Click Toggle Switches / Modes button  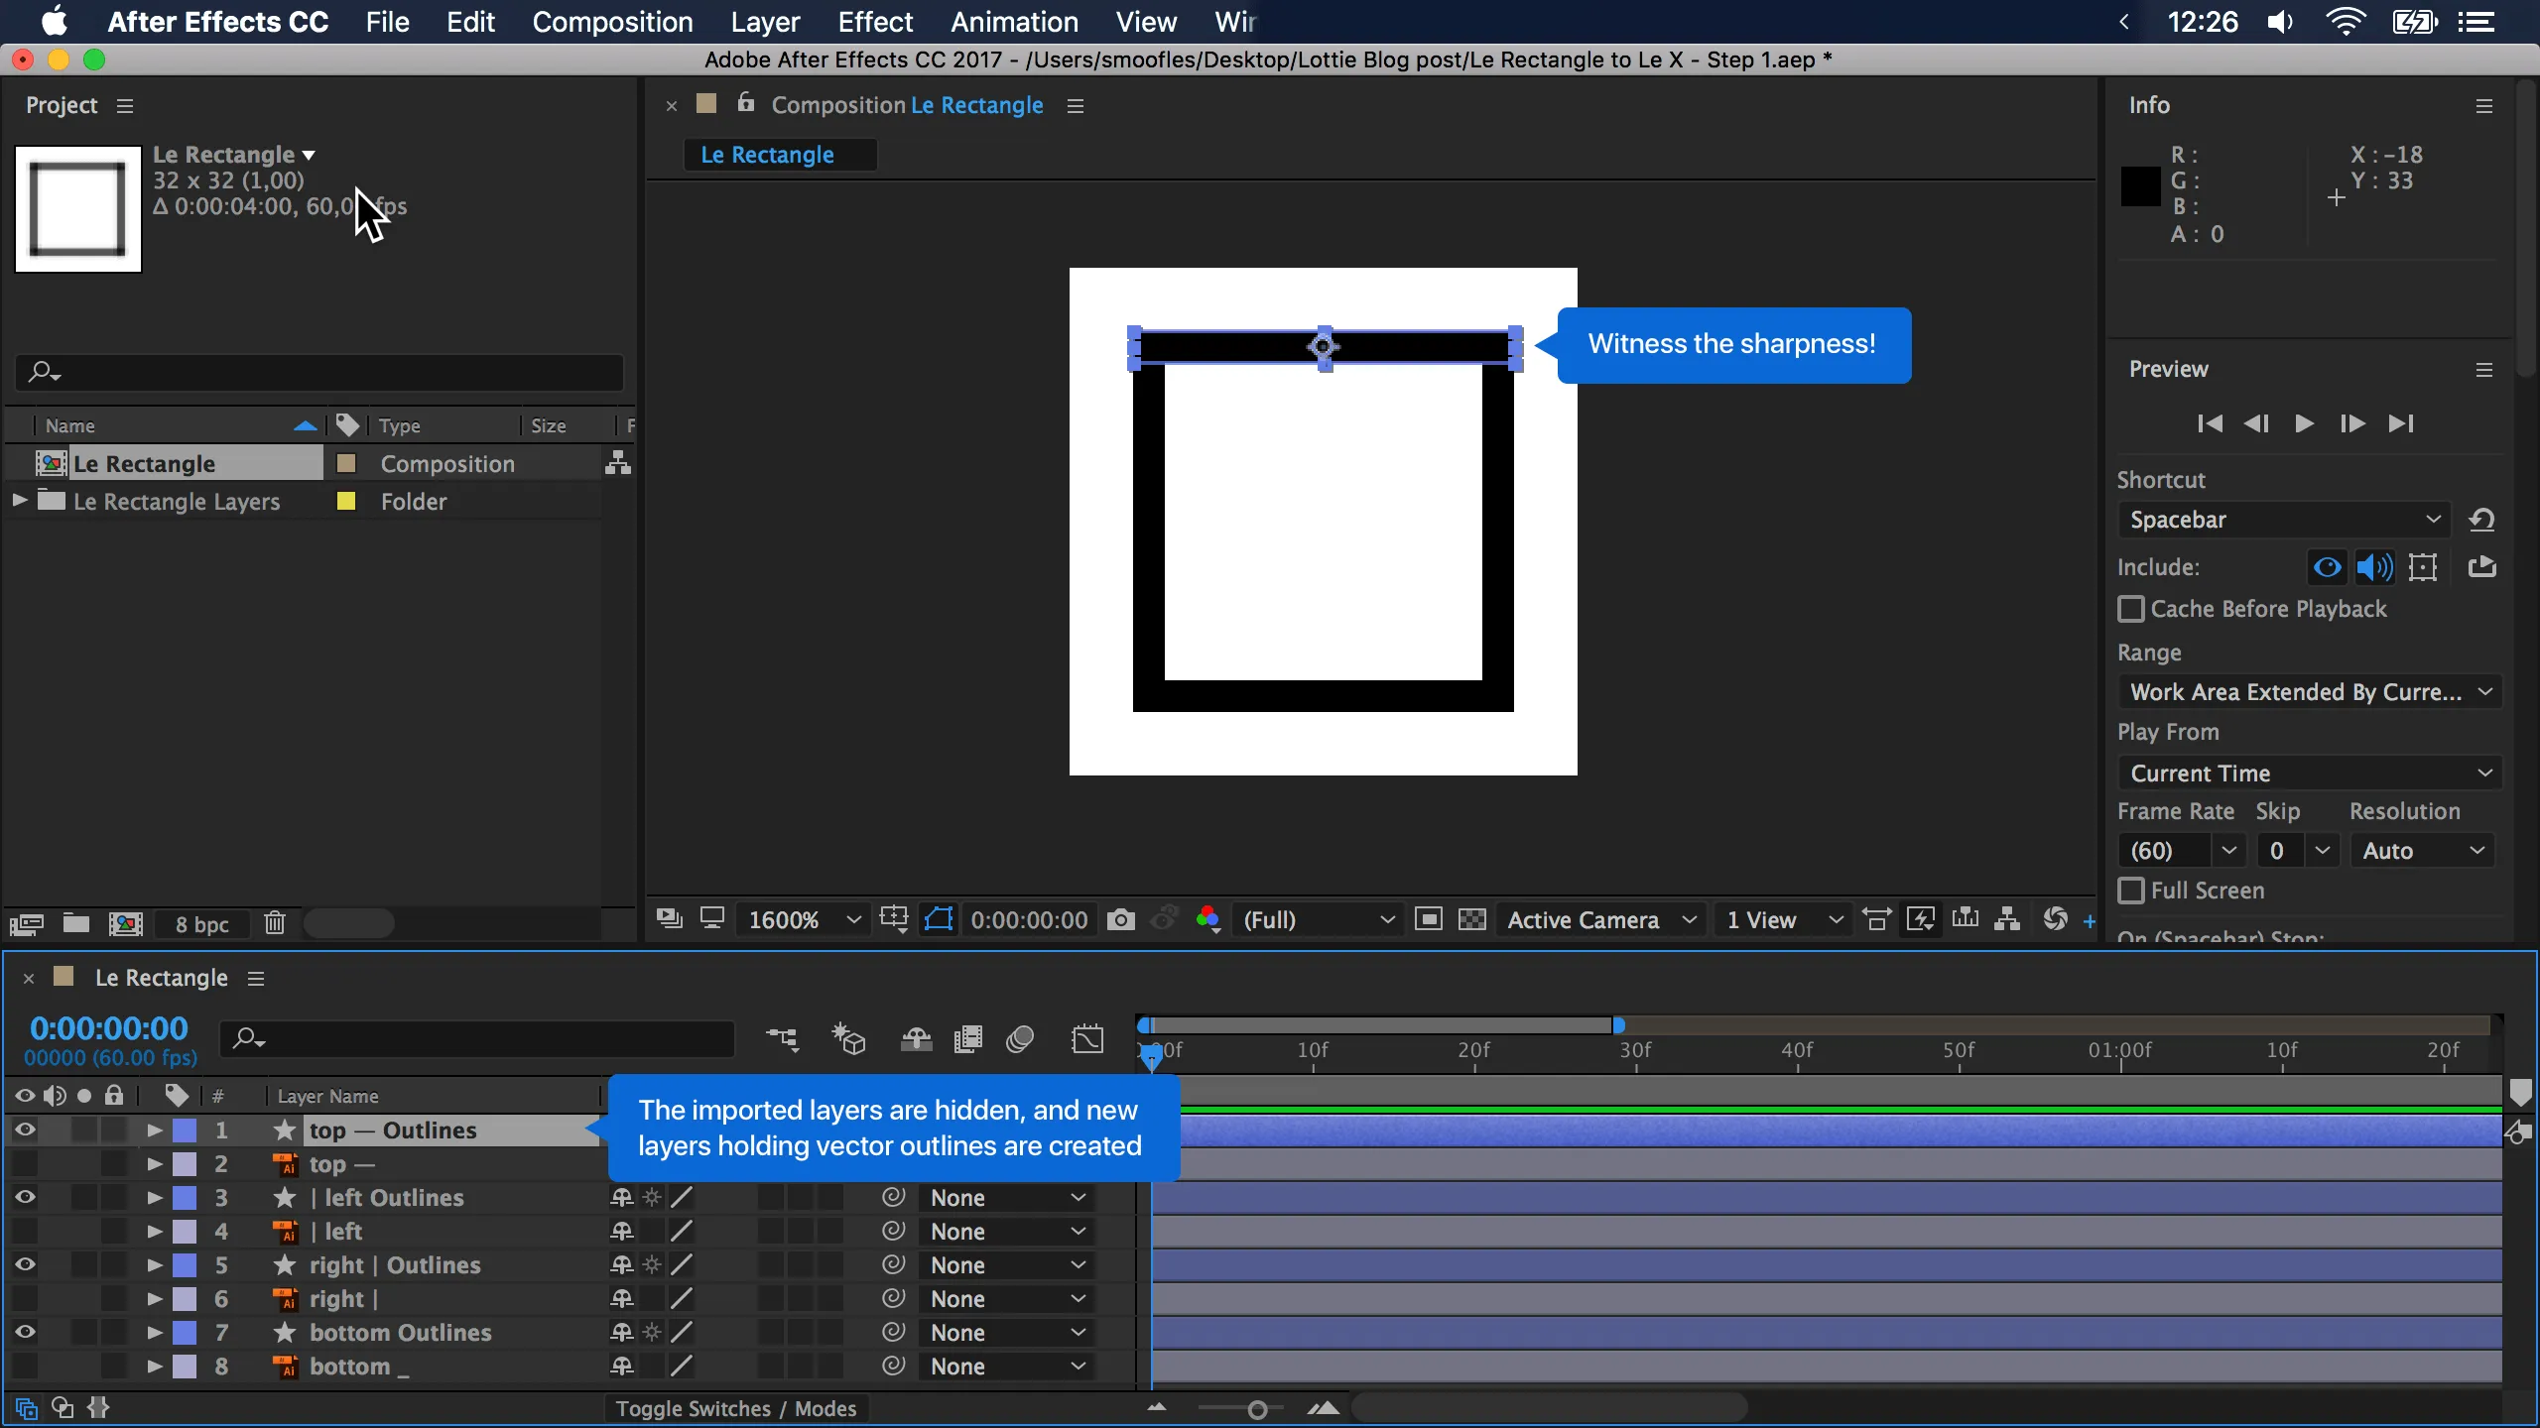(x=735, y=1408)
